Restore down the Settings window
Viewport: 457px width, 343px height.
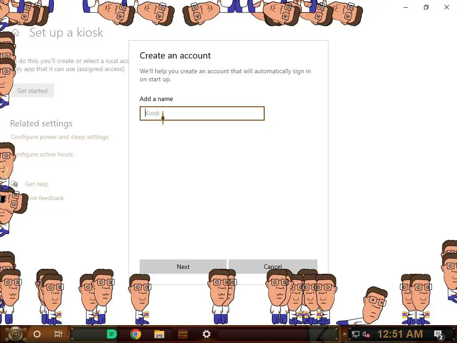[x=426, y=7]
